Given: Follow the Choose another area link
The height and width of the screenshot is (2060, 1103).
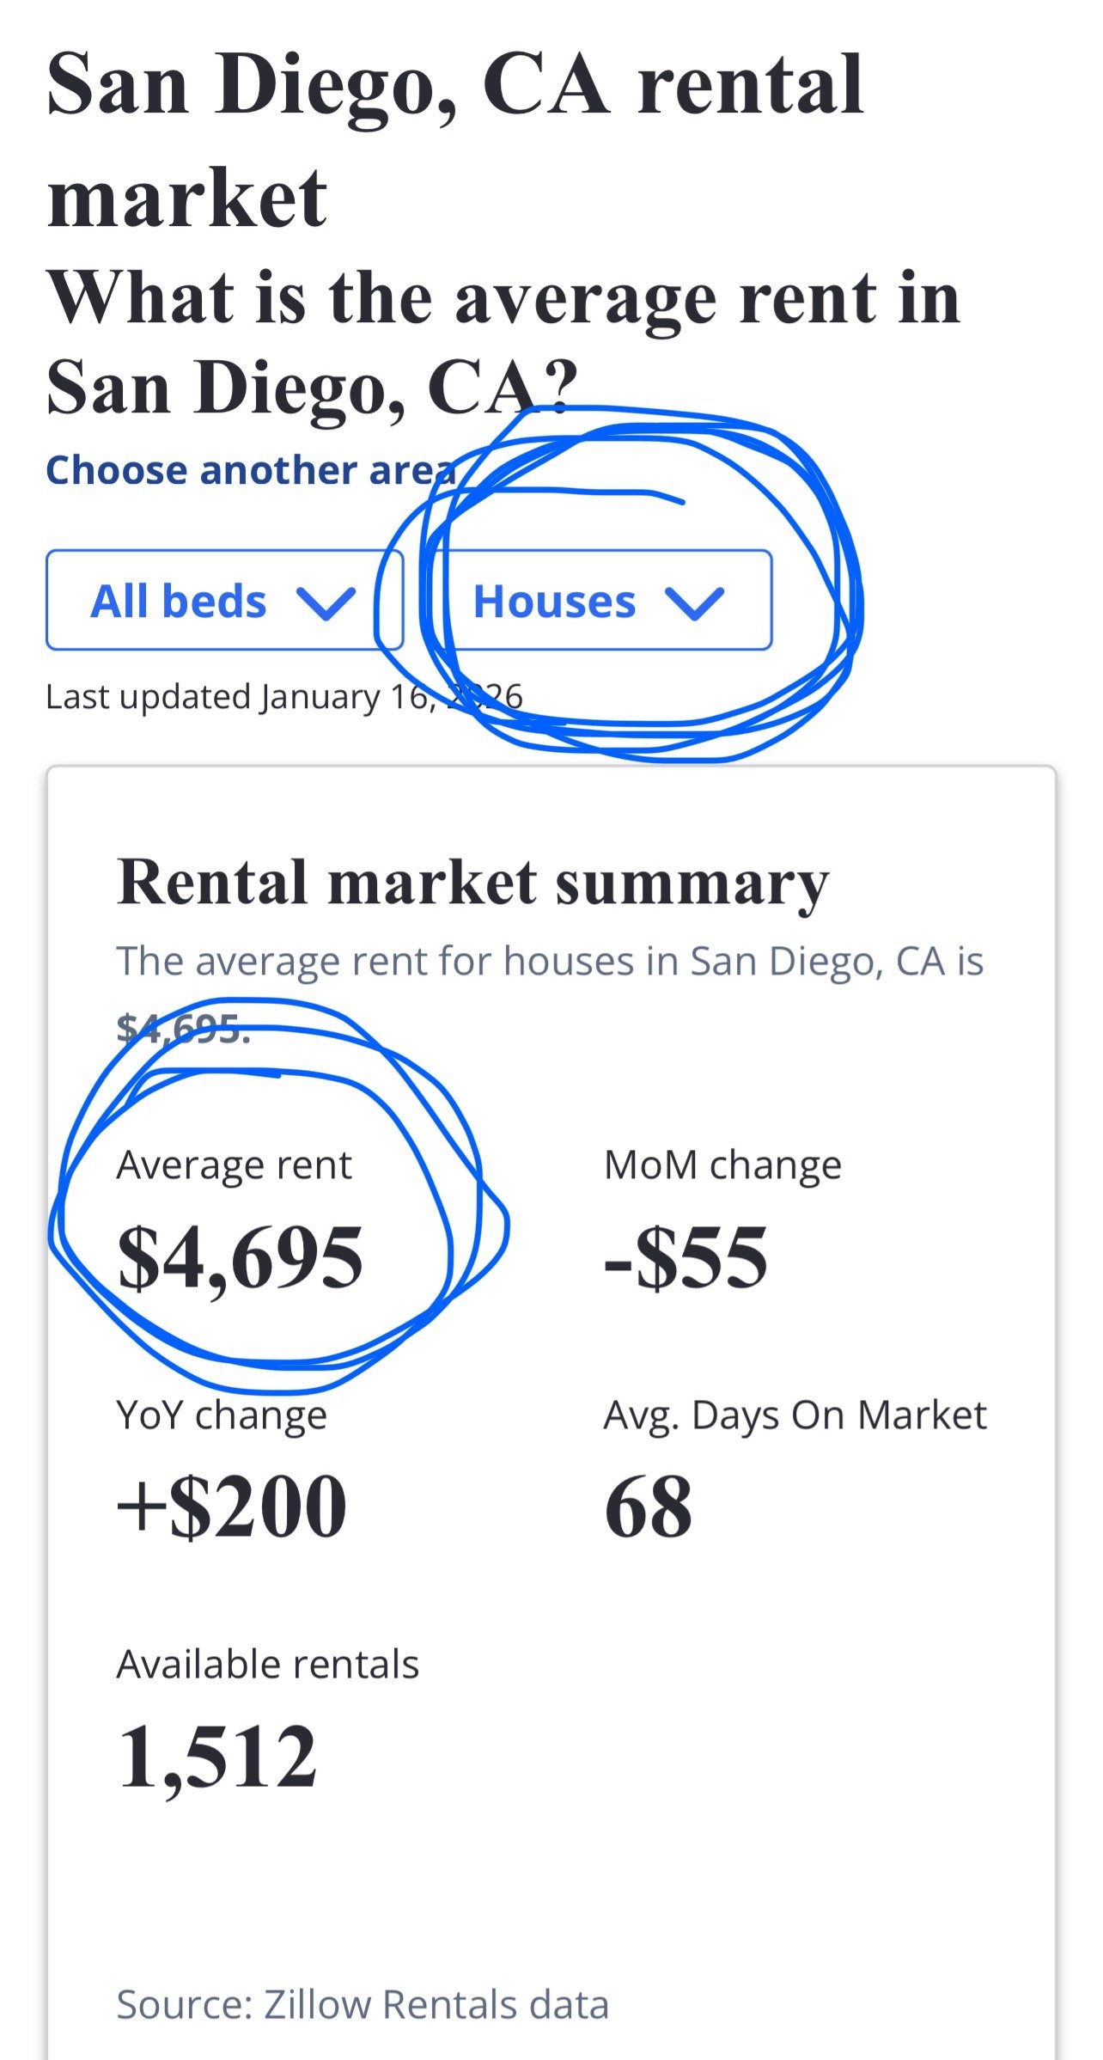Looking at the screenshot, I should point(251,470).
